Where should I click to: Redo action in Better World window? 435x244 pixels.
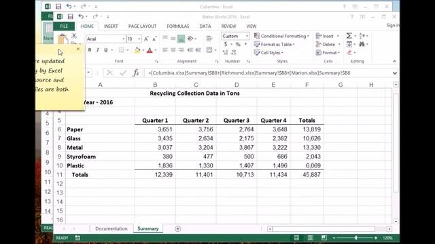tap(95, 16)
